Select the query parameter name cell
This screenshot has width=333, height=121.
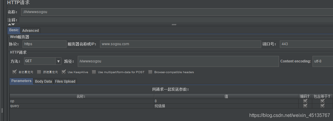[82, 106]
